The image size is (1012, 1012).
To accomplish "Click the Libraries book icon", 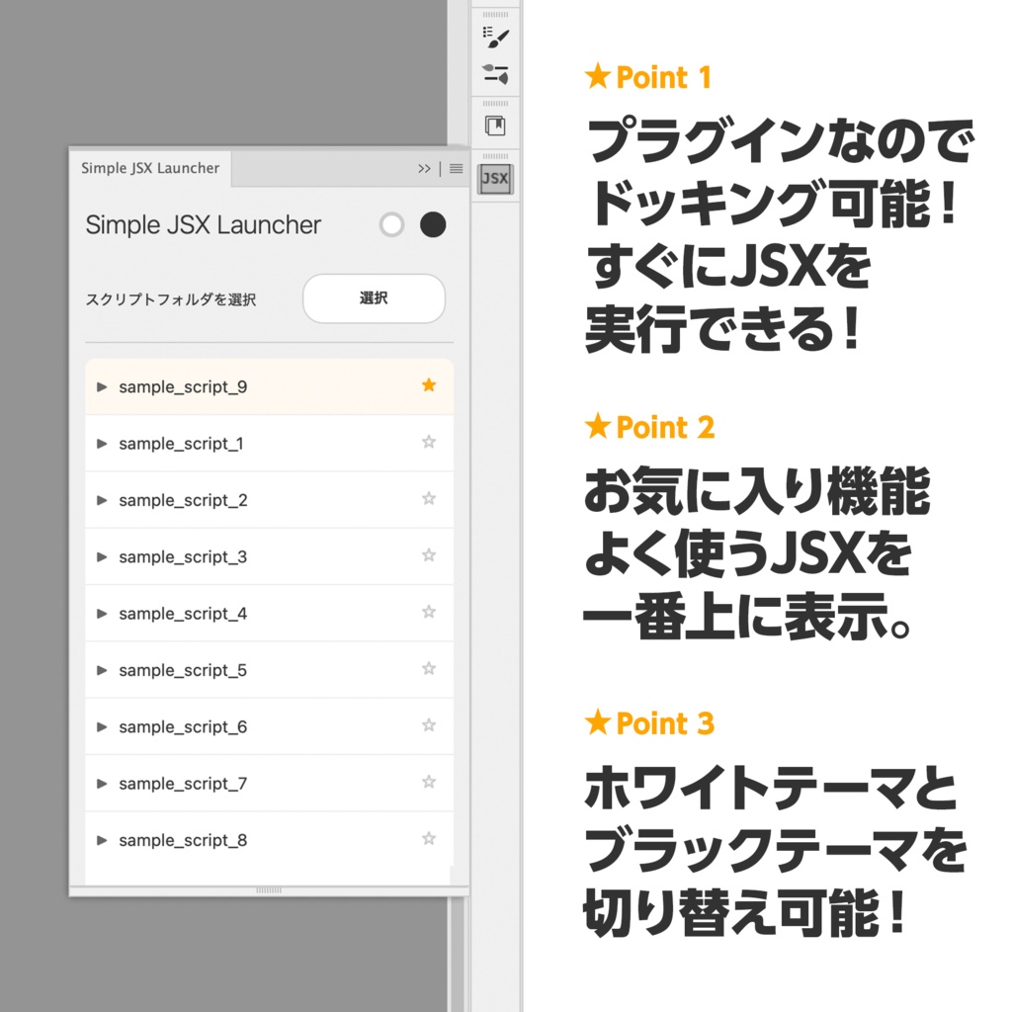I will (x=494, y=126).
